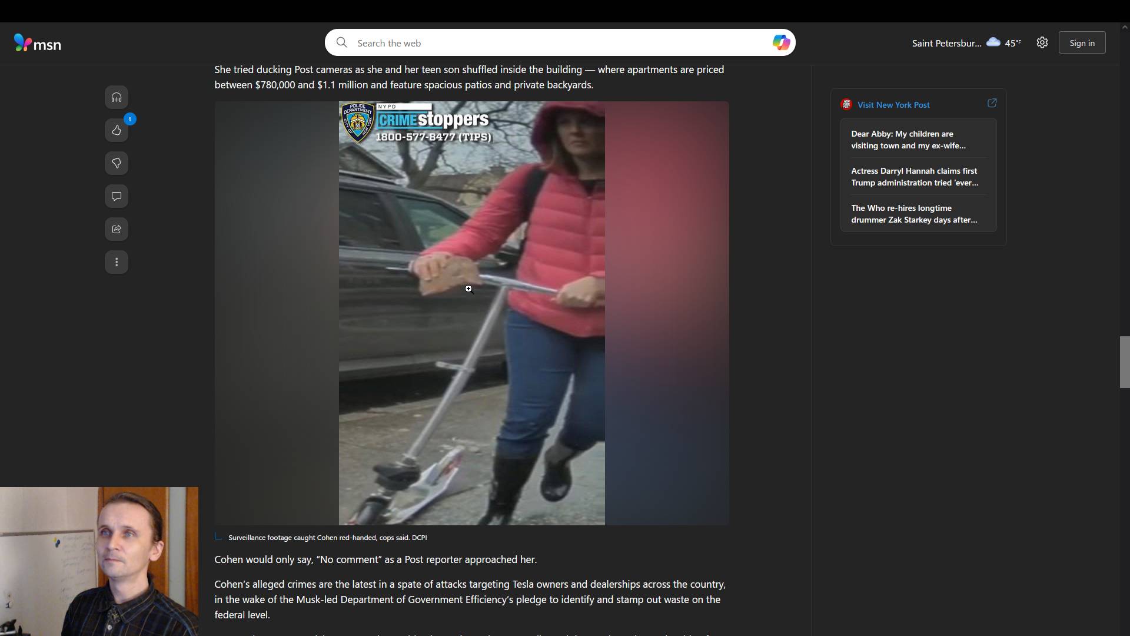The image size is (1130, 636).
Task: Enlarge the Crime Stoppers surveillance image
Action: tap(471, 313)
